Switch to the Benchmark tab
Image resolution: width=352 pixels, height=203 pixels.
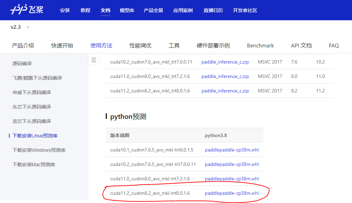[x=260, y=46]
